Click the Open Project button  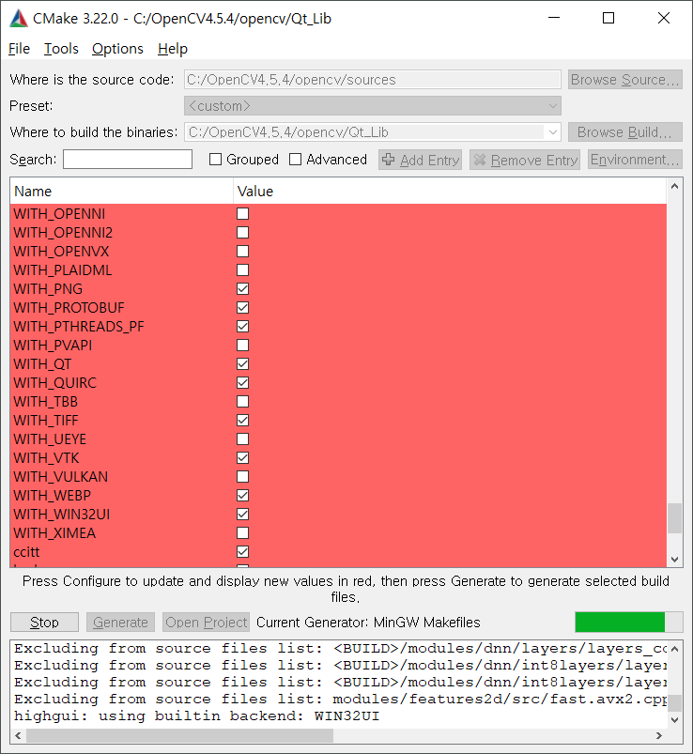click(x=207, y=623)
